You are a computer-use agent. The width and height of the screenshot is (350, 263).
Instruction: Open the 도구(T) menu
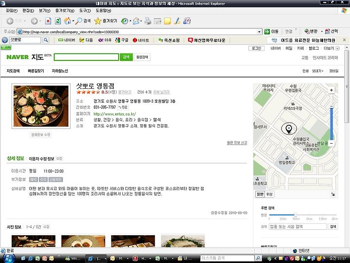tap(85, 11)
